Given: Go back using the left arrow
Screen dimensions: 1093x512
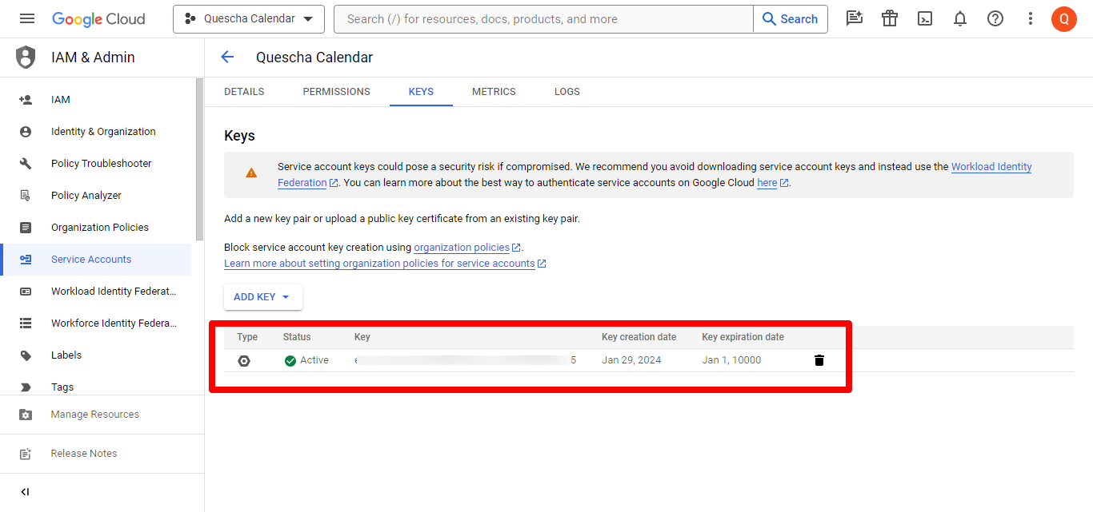Looking at the screenshot, I should [x=227, y=57].
